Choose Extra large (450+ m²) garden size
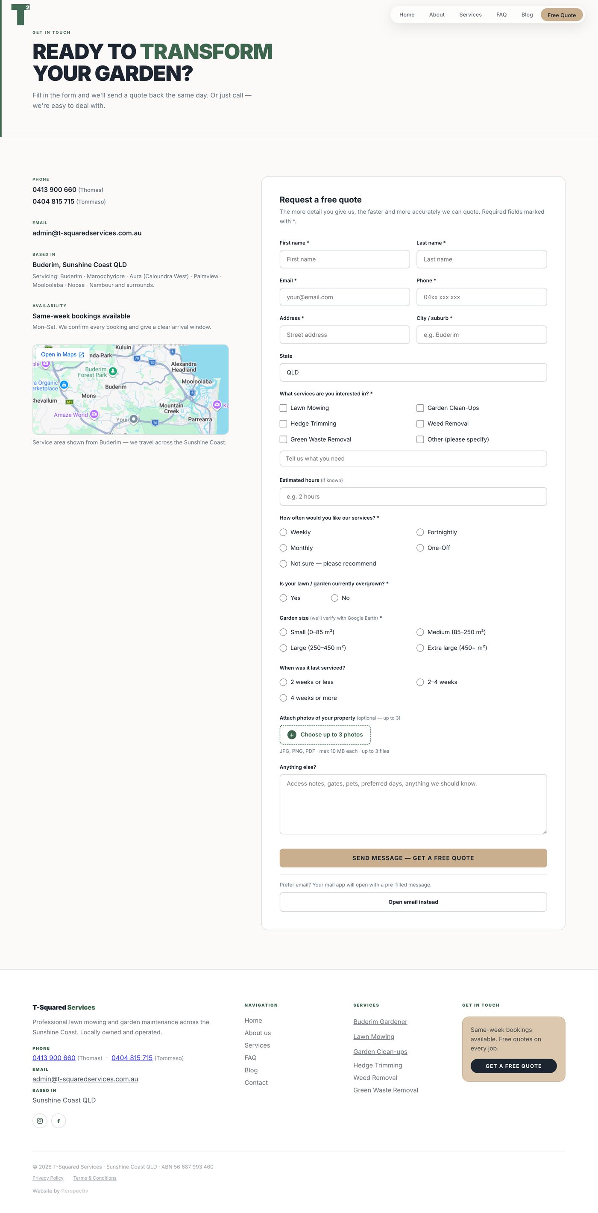Image resolution: width=598 pixels, height=1213 pixels. (x=420, y=648)
